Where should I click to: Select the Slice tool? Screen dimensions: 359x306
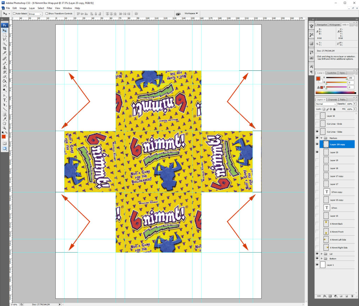pos(5,53)
